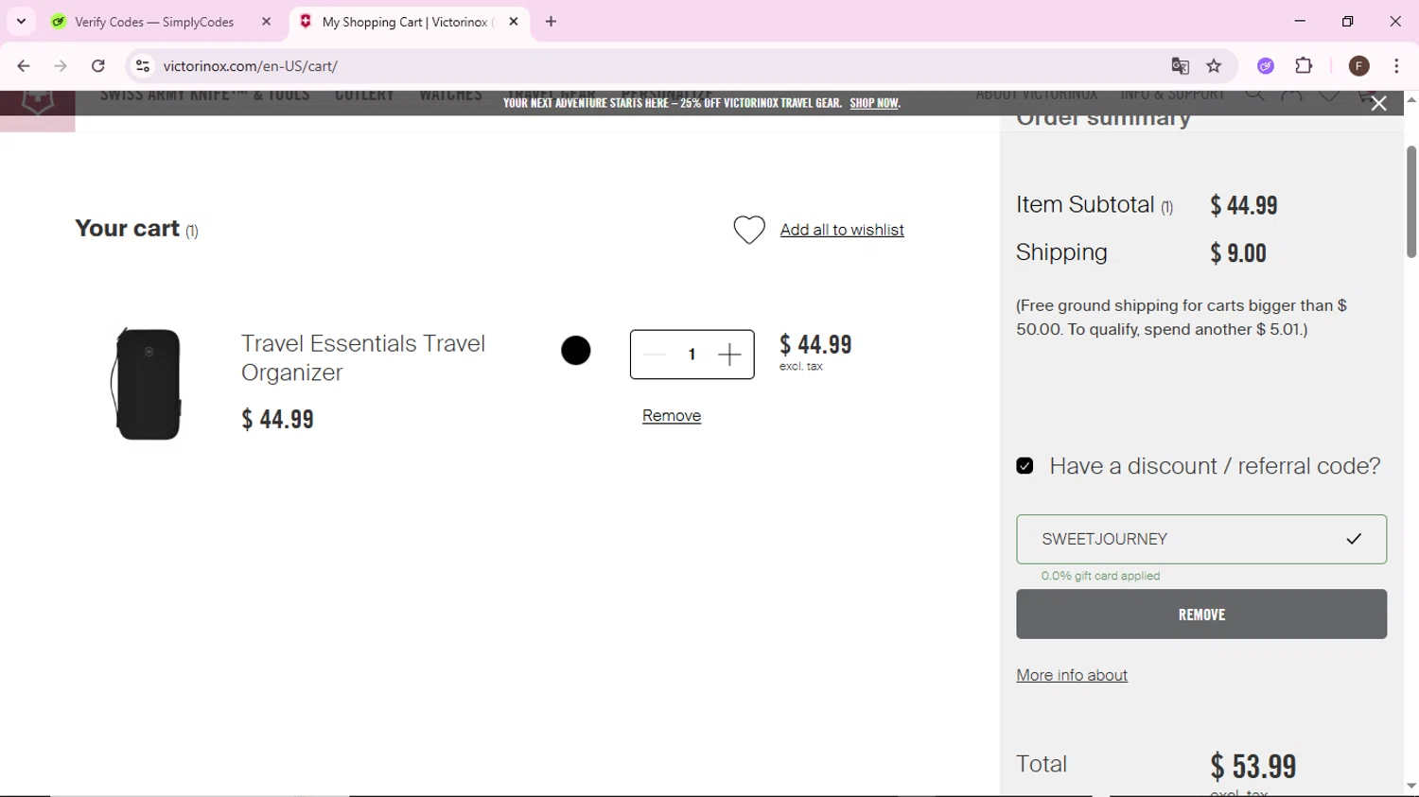Viewport: 1419px width, 797px height.
Task: Reload the current page
Action: [98, 66]
